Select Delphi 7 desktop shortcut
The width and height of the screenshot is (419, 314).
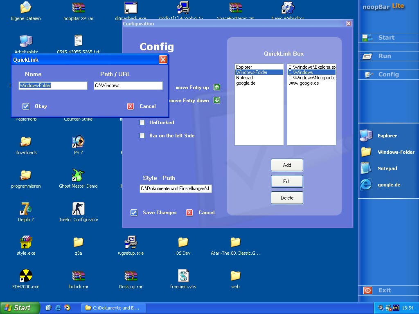26,213
